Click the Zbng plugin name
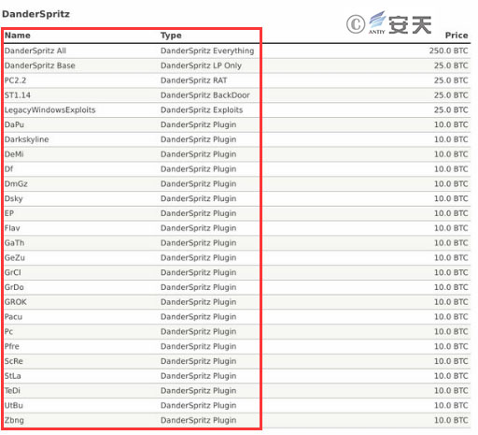The height and width of the screenshot is (435, 478). click(x=14, y=420)
